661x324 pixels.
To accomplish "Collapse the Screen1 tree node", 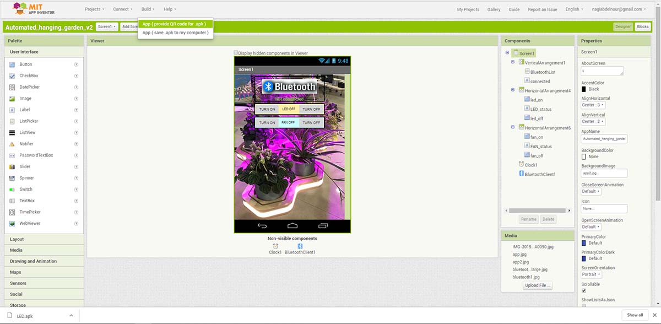I will pyautogui.click(x=506, y=53).
